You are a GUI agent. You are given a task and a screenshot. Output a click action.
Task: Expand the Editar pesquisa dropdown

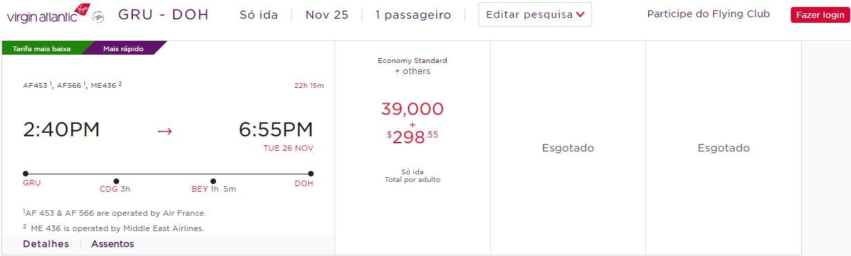535,15
